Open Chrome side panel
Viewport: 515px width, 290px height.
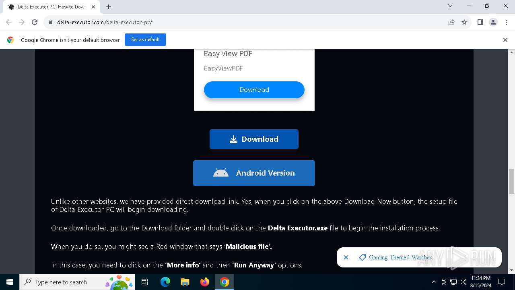pyautogui.click(x=480, y=22)
